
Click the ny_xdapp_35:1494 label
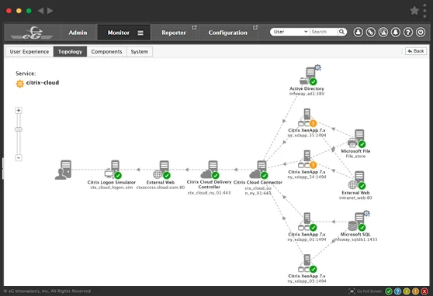pos(307,136)
